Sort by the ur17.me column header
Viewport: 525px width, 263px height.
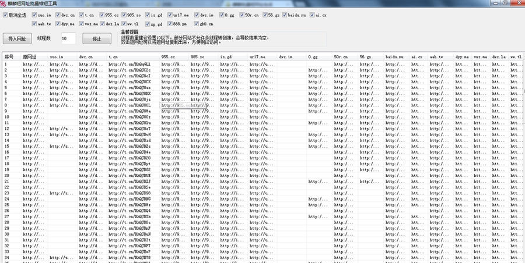262,57
